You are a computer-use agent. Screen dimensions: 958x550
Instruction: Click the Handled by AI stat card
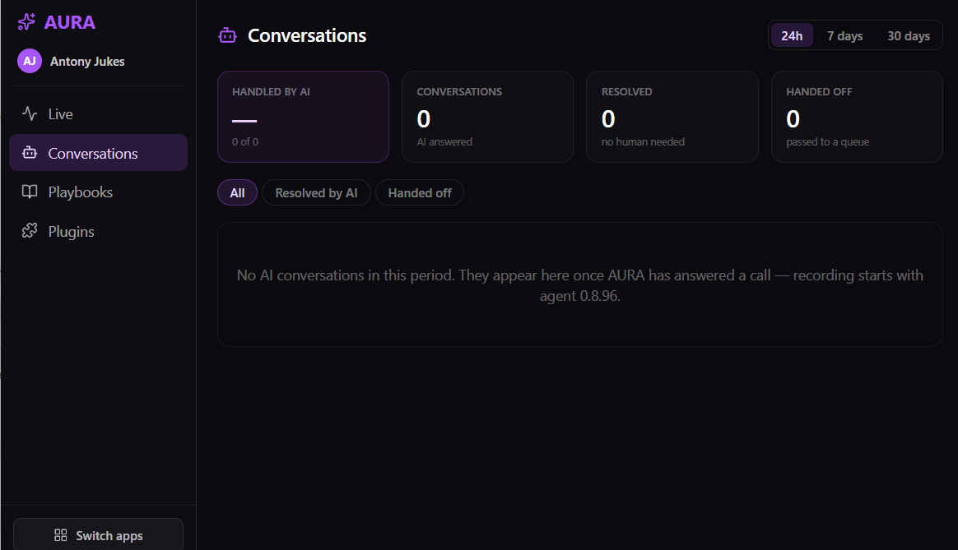click(x=303, y=117)
